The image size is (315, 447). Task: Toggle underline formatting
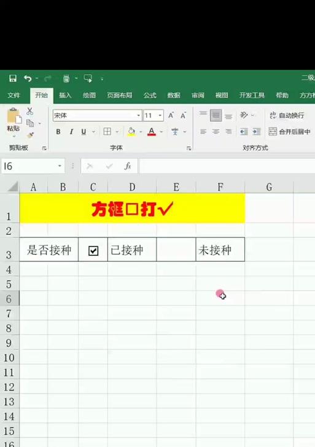(x=84, y=132)
